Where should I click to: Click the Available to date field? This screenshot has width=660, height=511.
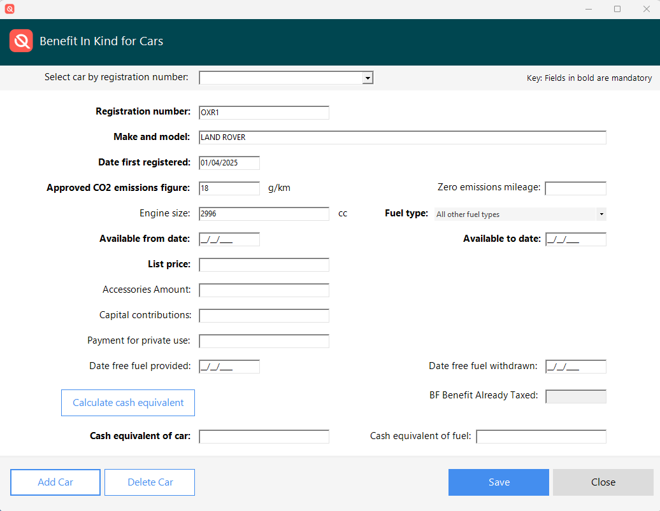[575, 239]
